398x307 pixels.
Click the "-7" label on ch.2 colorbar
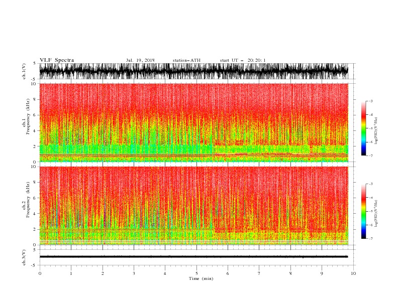[370, 238]
